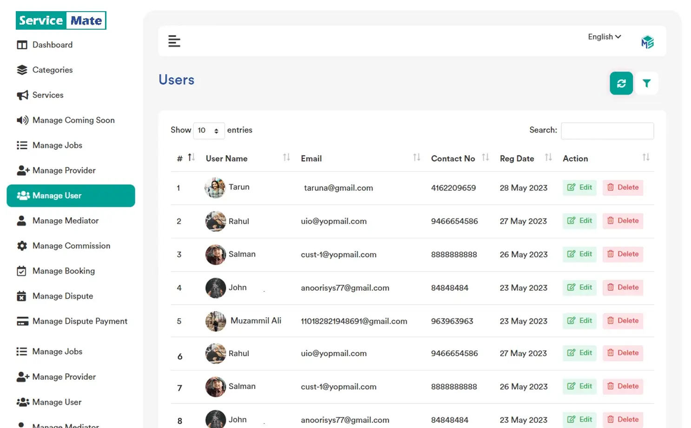
Task: Toggle sorting on the User Name column
Action: [287, 158]
